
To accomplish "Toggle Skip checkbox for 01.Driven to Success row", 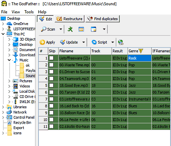I will [51, 71].
